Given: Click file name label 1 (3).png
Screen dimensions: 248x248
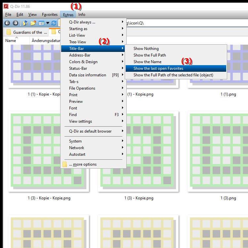Looking at the screenshot, I should click(x=228, y=198).
